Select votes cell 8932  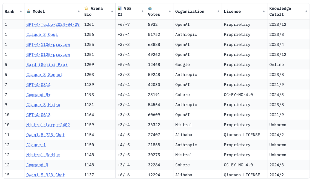pos(153,25)
